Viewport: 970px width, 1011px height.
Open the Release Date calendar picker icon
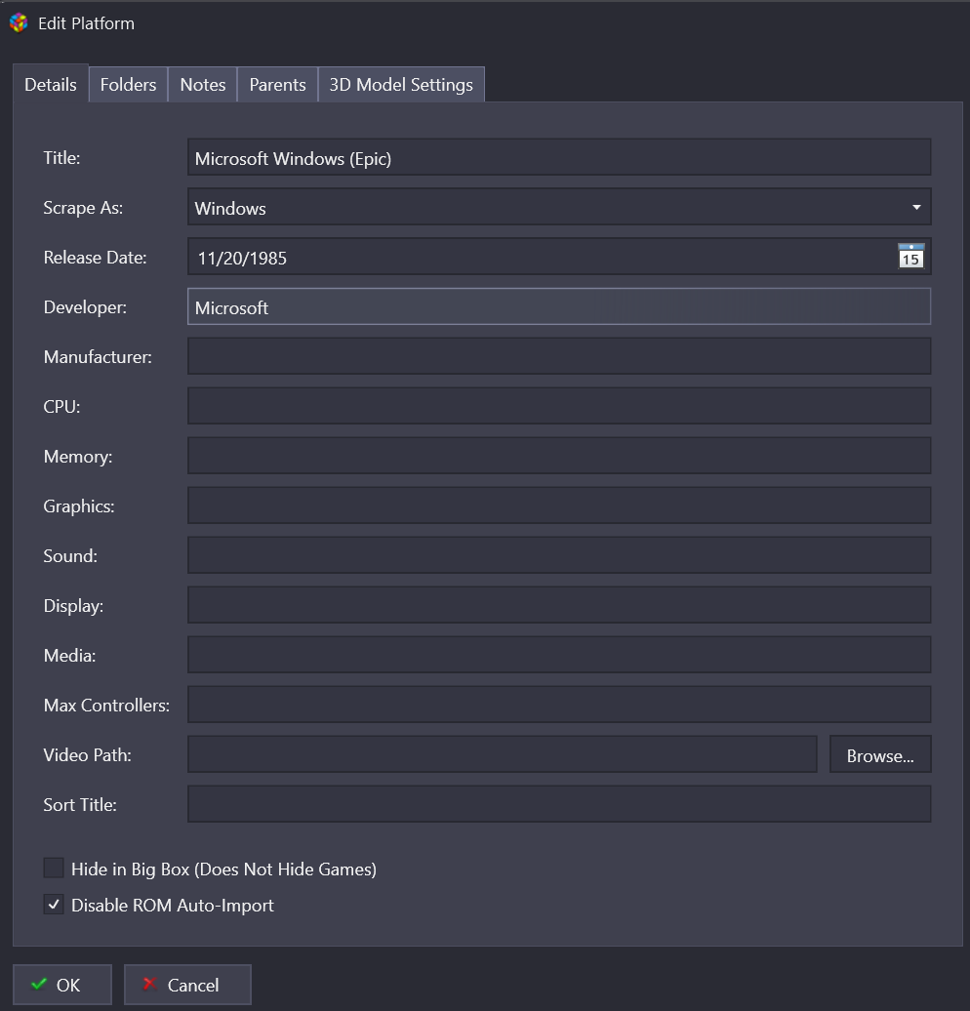coord(910,257)
